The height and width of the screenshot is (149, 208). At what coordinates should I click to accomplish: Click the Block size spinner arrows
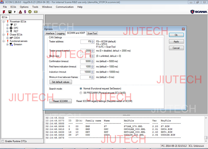(93, 56)
